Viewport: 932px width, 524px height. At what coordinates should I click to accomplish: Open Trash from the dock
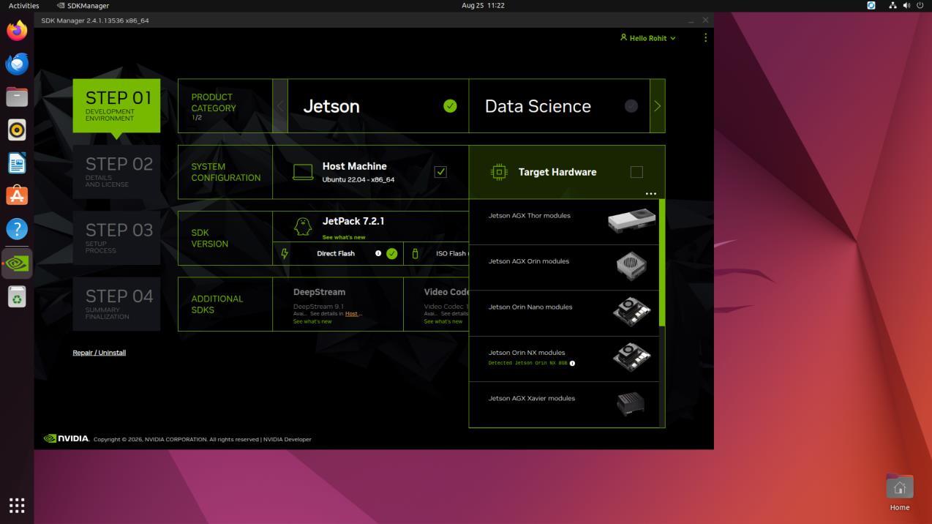[17, 296]
